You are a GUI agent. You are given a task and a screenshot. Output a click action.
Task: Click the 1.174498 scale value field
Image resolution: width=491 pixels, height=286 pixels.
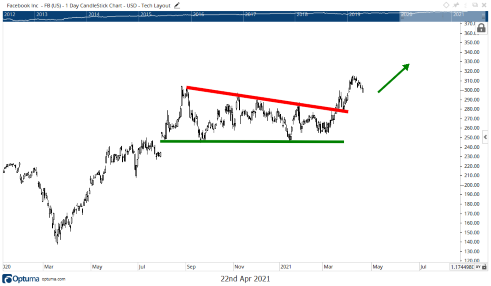click(462, 267)
